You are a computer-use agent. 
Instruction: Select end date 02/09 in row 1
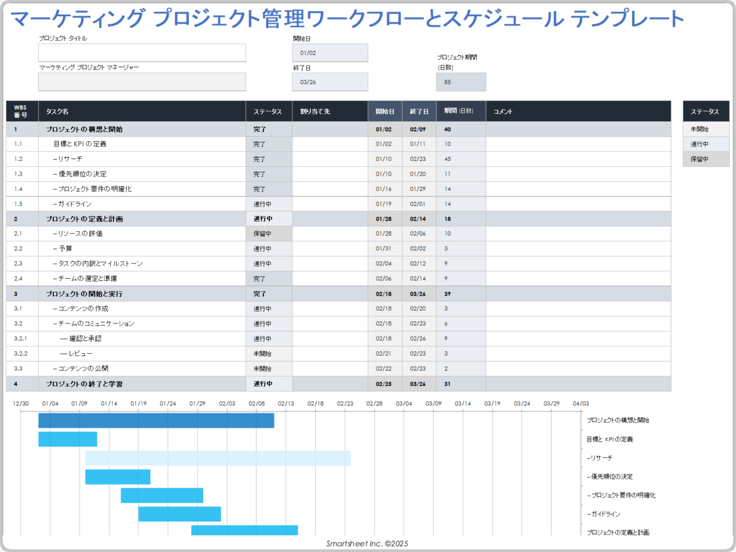[419, 129]
